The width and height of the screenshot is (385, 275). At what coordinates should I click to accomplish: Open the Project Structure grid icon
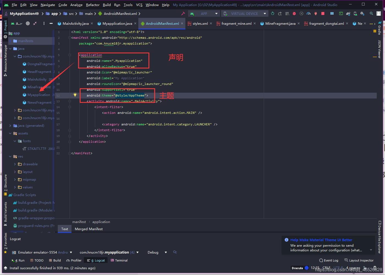[332, 13]
